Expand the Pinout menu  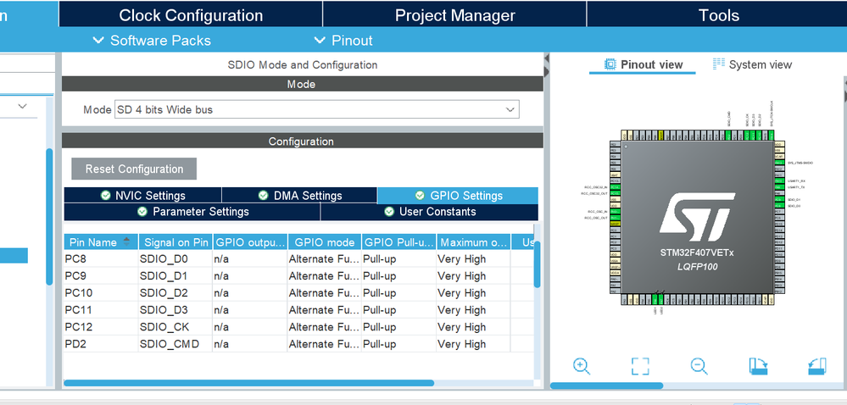343,41
